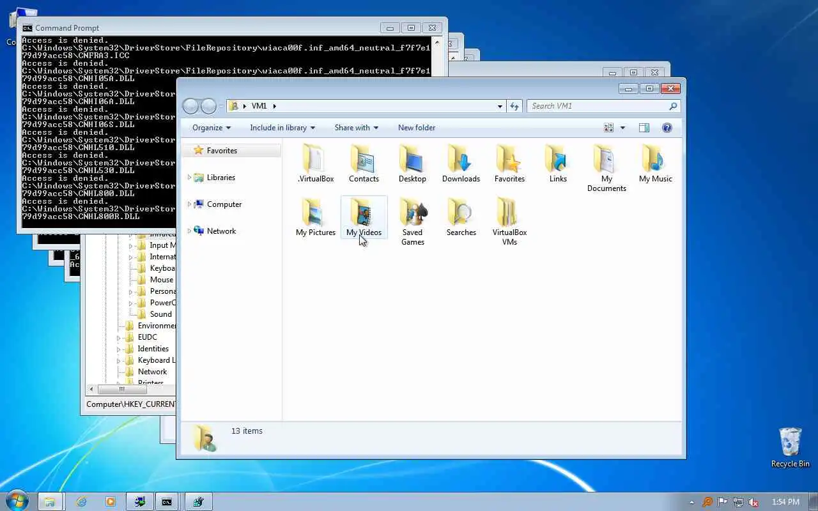Expand the EUDC key in Registry Editor

(x=118, y=337)
